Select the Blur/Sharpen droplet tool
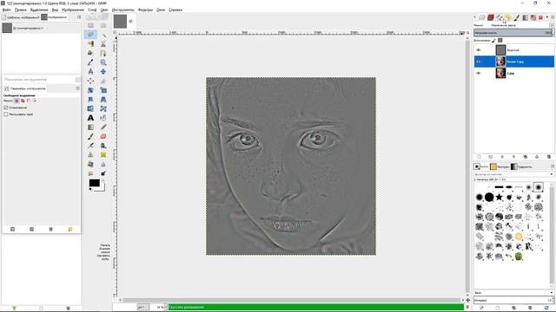The image size is (556, 312). pyautogui.click(x=103, y=164)
